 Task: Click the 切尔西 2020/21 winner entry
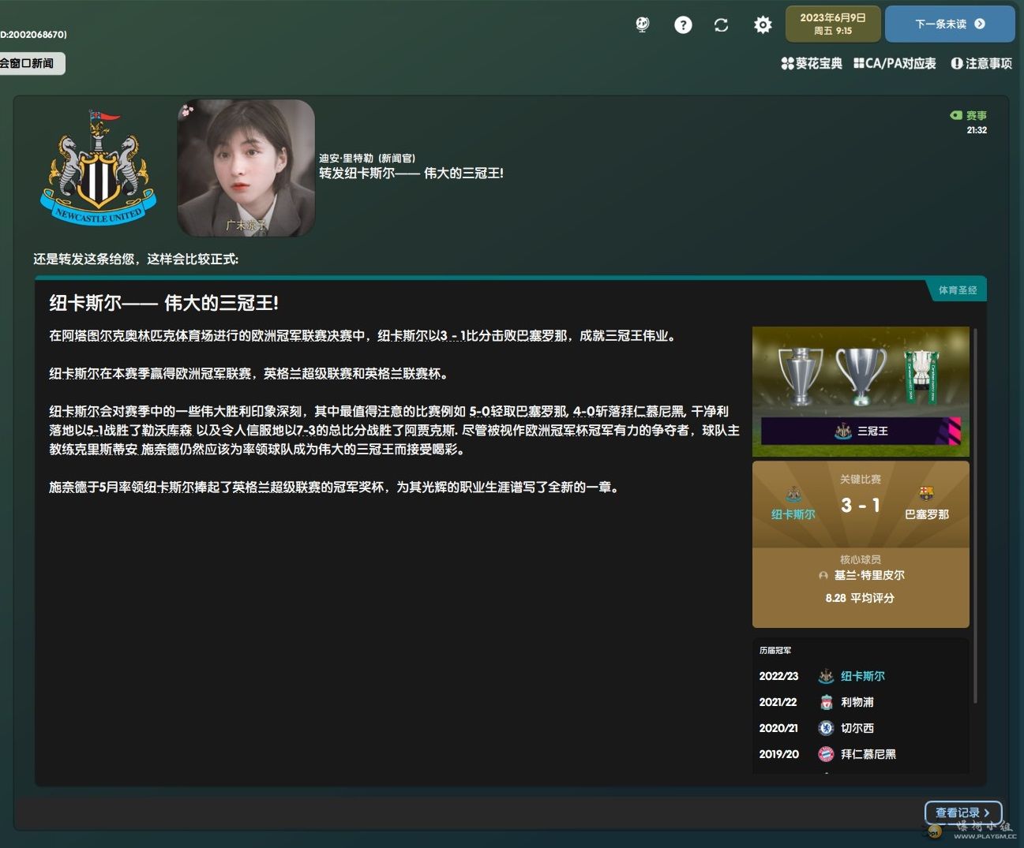(857, 728)
